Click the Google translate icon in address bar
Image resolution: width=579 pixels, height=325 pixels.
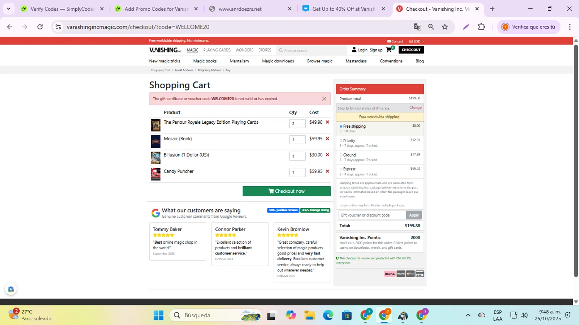coord(417,27)
